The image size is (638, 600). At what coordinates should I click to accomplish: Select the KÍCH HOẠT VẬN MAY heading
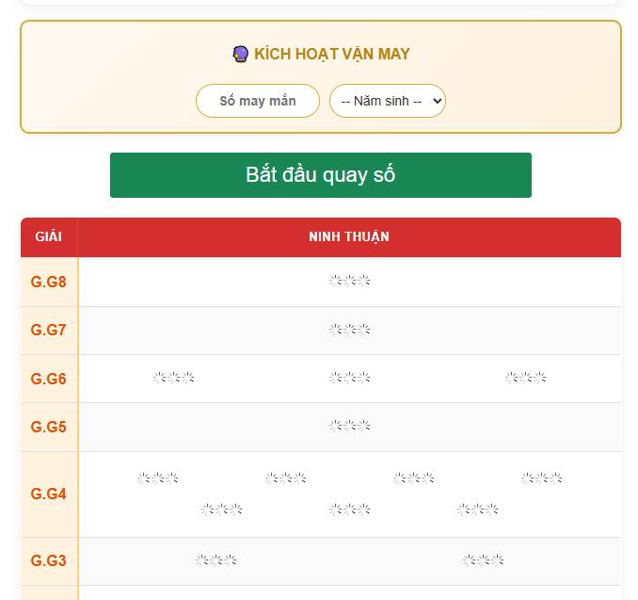click(331, 54)
